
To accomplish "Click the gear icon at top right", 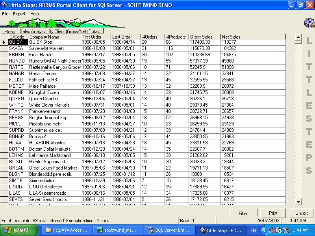I will (309, 23).
